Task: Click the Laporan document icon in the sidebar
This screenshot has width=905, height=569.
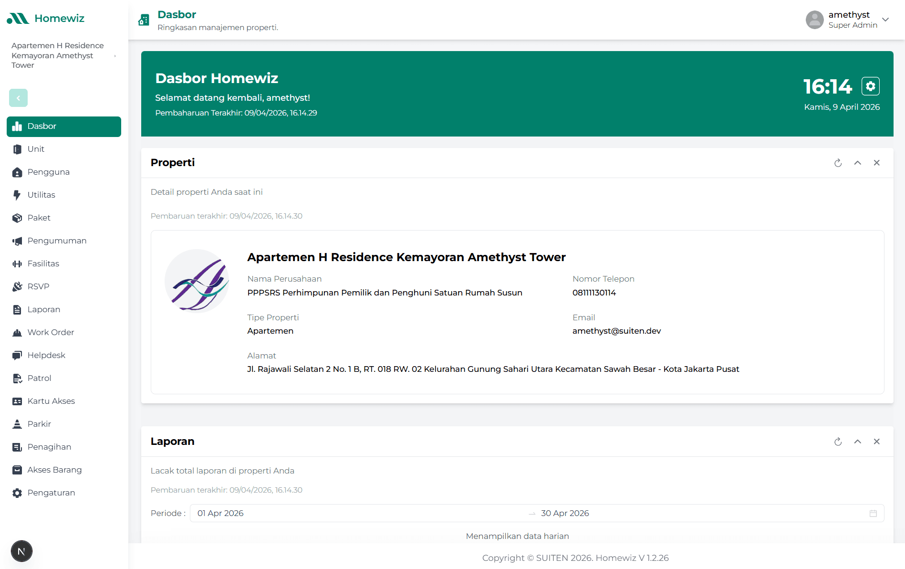Action: coord(17,309)
